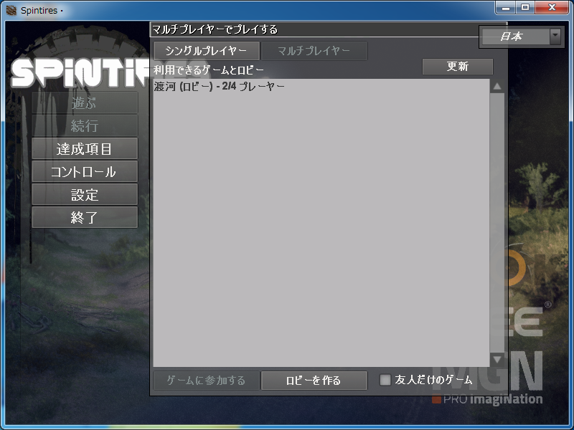Screen dimensions: 574x430
Task: Click the ロビーを作る button
Action: pyautogui.click(x=314, y=381)
